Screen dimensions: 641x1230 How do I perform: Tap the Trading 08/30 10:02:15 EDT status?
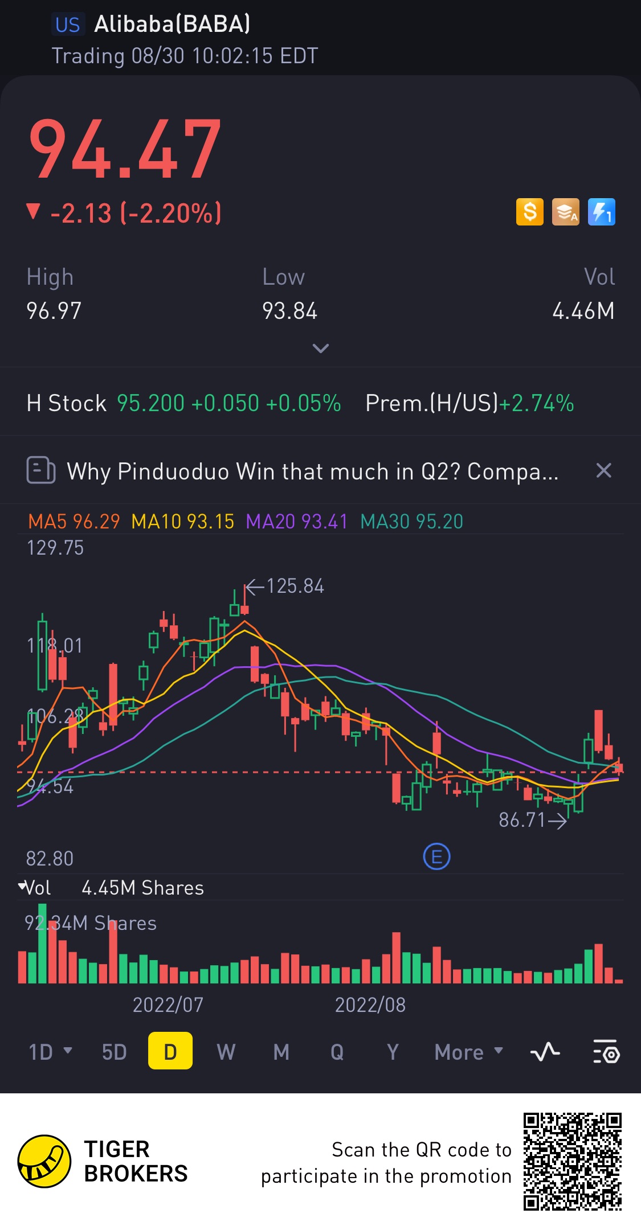[185, 56]
